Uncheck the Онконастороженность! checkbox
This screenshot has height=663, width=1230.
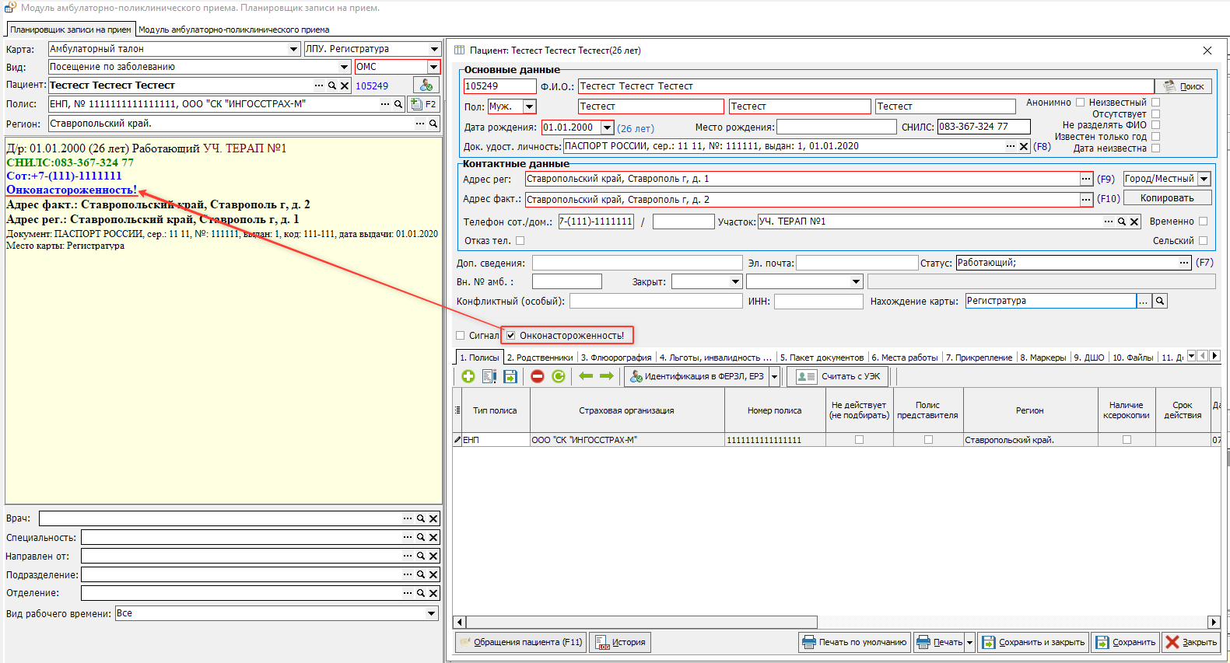tap(511, 336)
